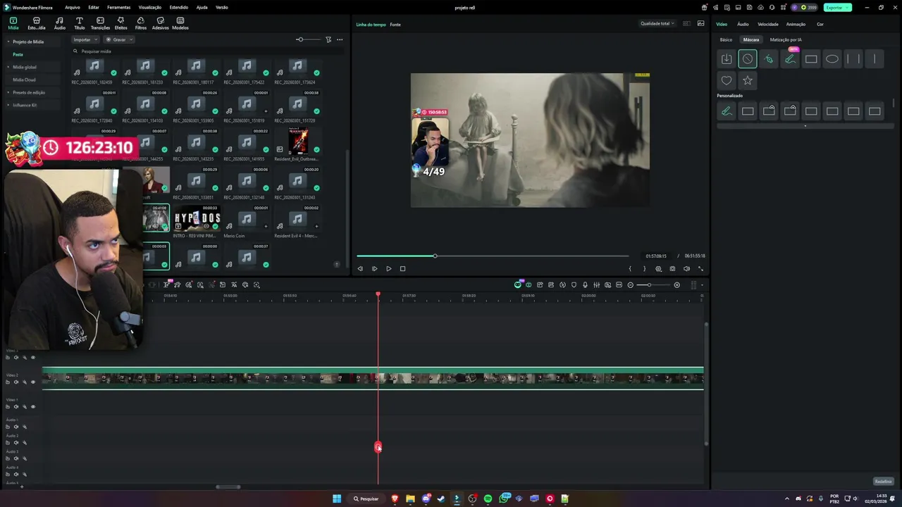Switch to the Animação tab

click(x=796, y=24)
